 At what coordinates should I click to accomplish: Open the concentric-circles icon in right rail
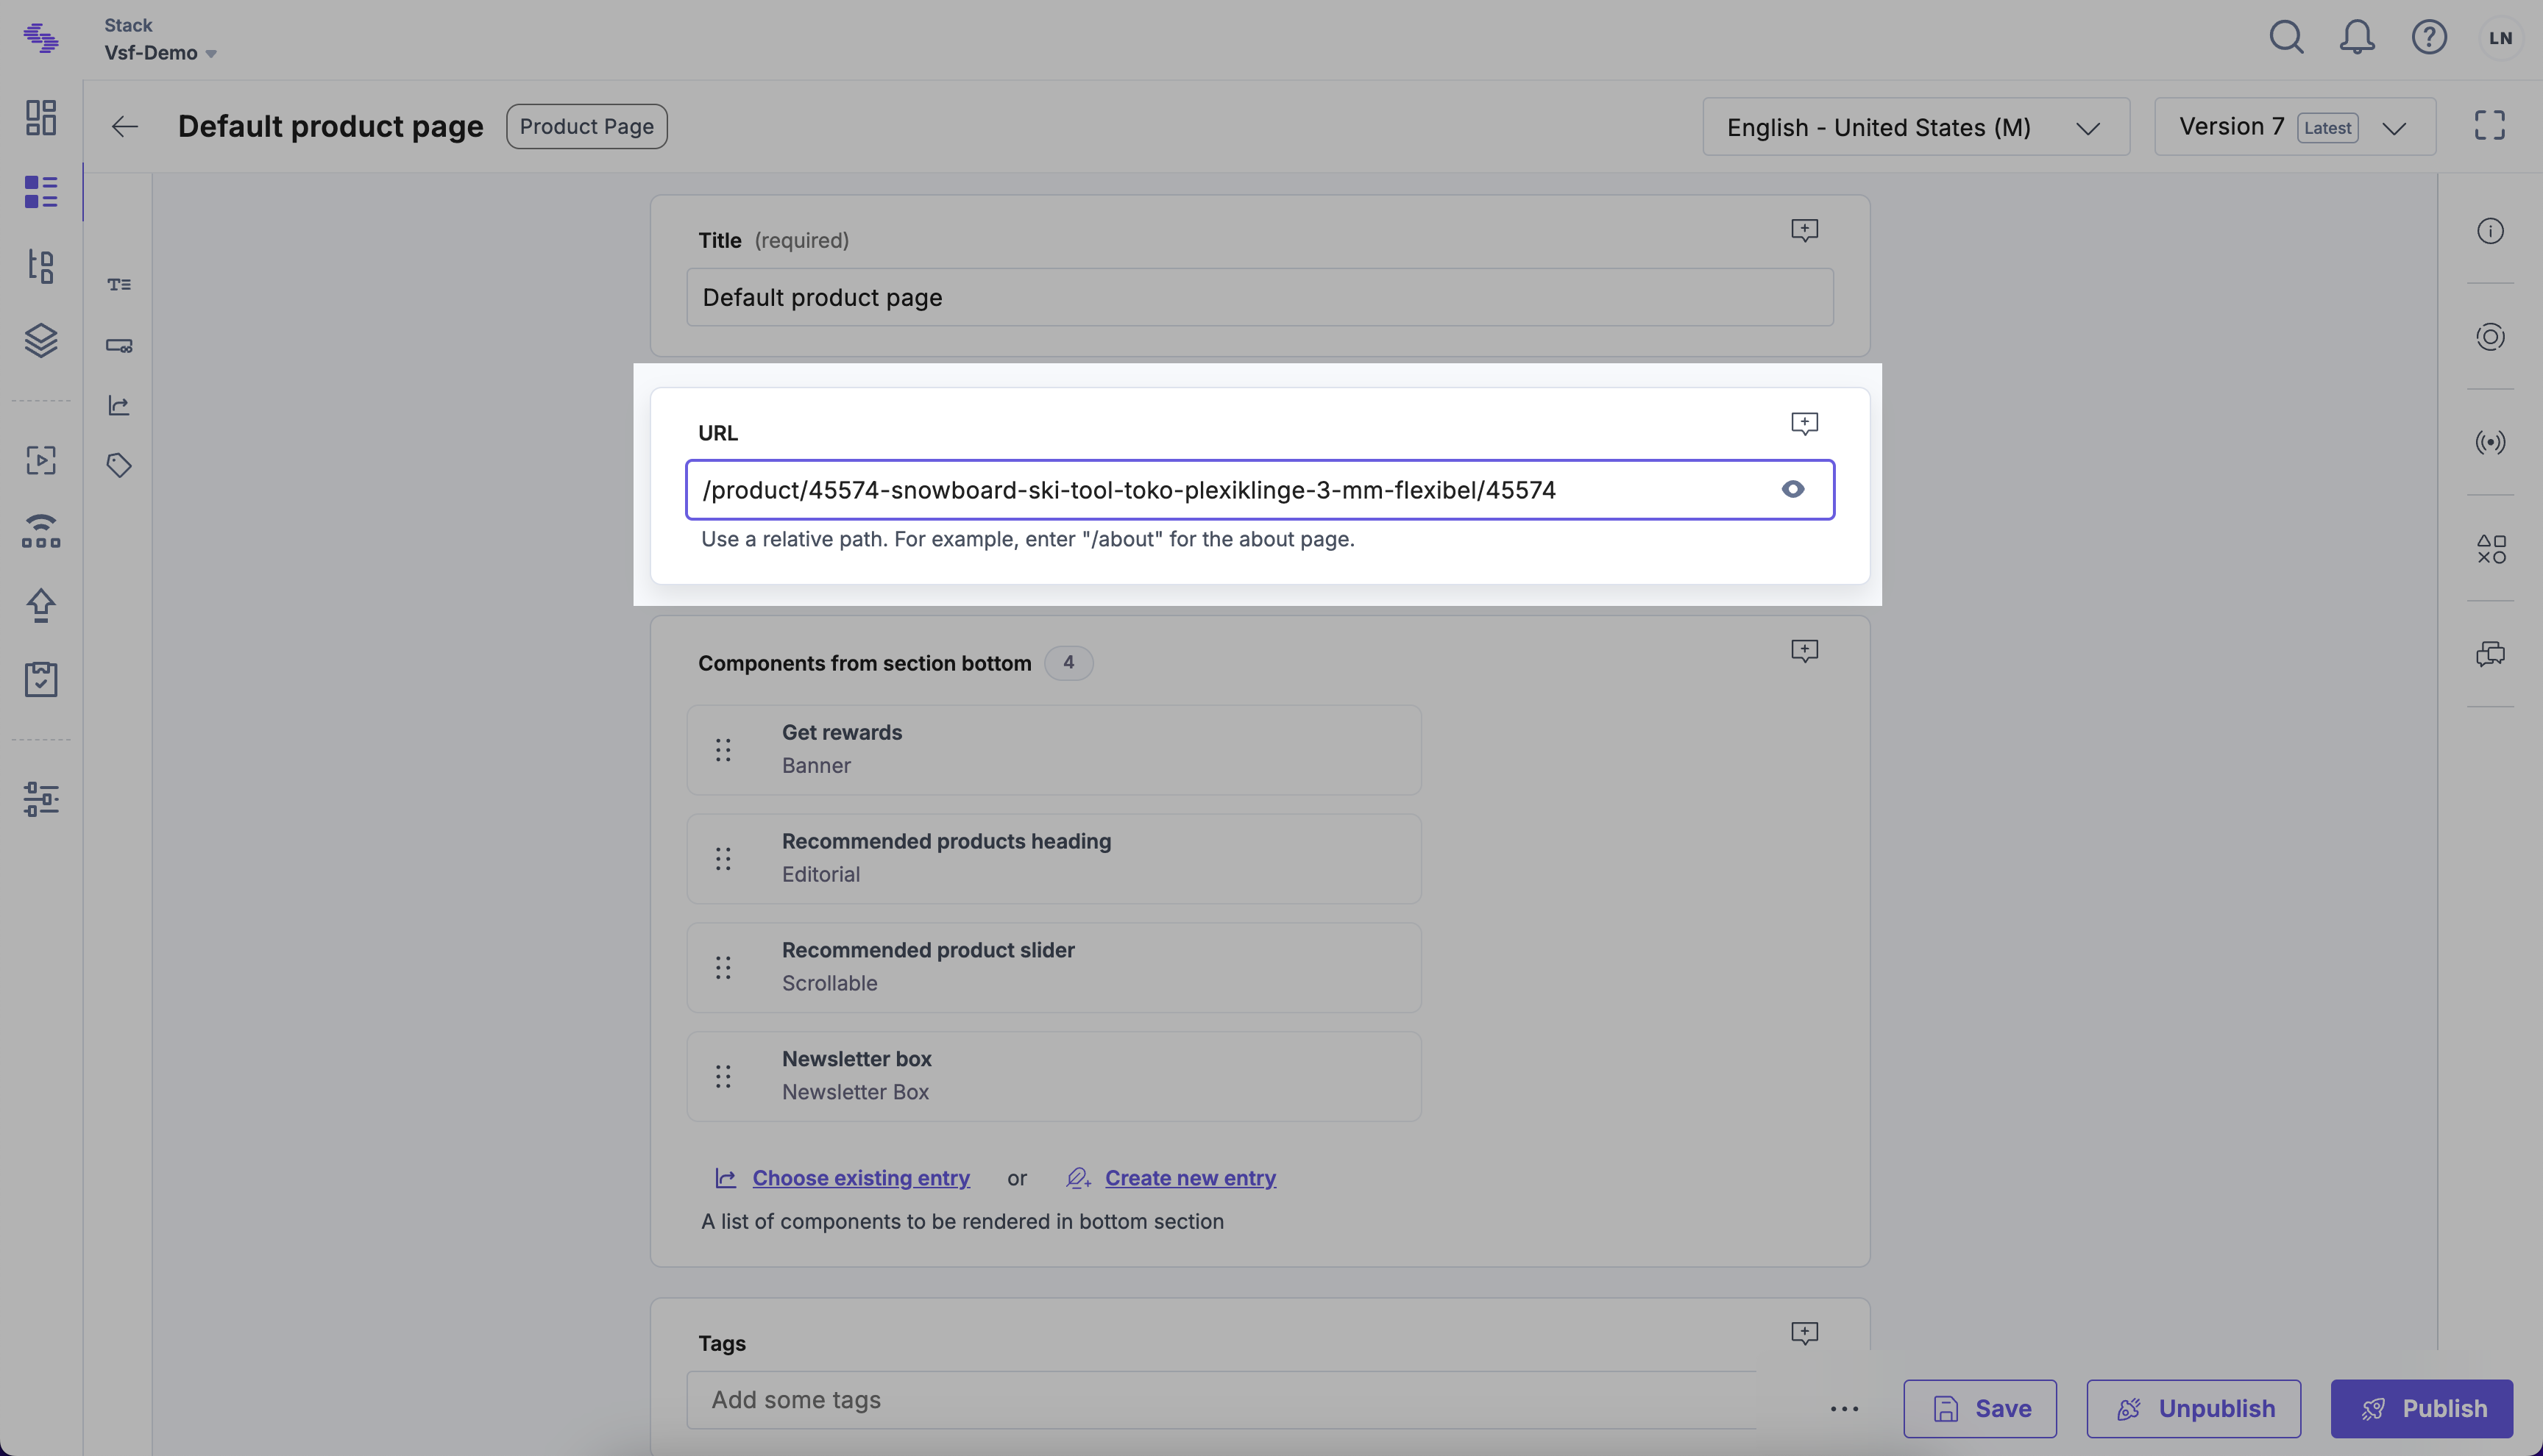2490,337
